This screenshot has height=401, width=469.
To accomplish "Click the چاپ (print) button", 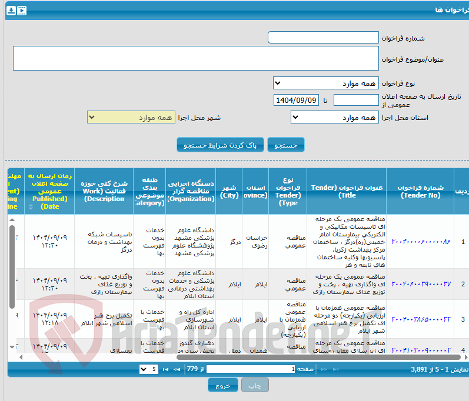I will click(x=255, y=385).
